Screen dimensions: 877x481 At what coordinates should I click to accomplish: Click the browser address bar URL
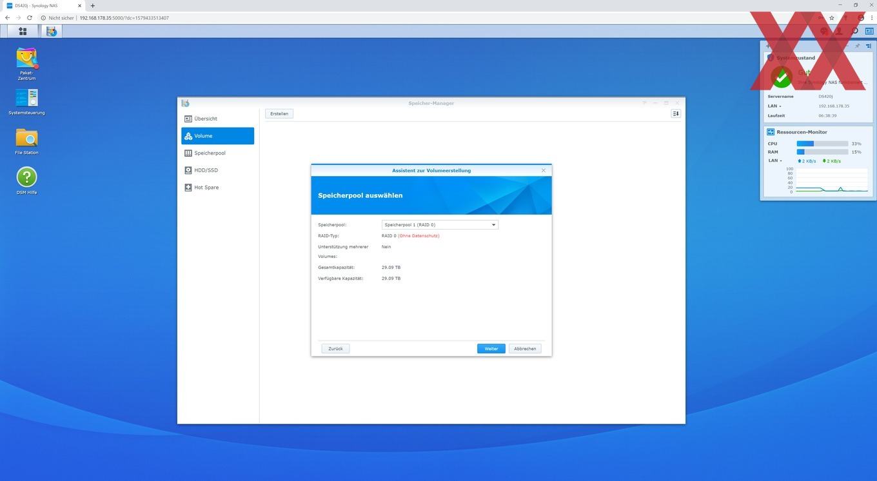click(124, 18)
